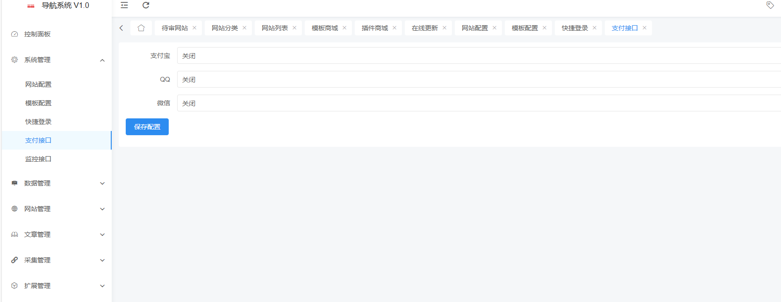Click the 数据管理 icon in the sidebar
This screenshot has width=781, height=302.
pyautogui.click(x=14, y=183)
